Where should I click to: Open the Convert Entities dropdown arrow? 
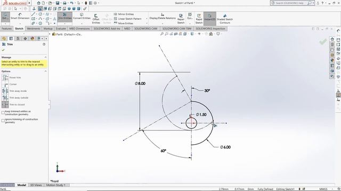coord(82,23)
